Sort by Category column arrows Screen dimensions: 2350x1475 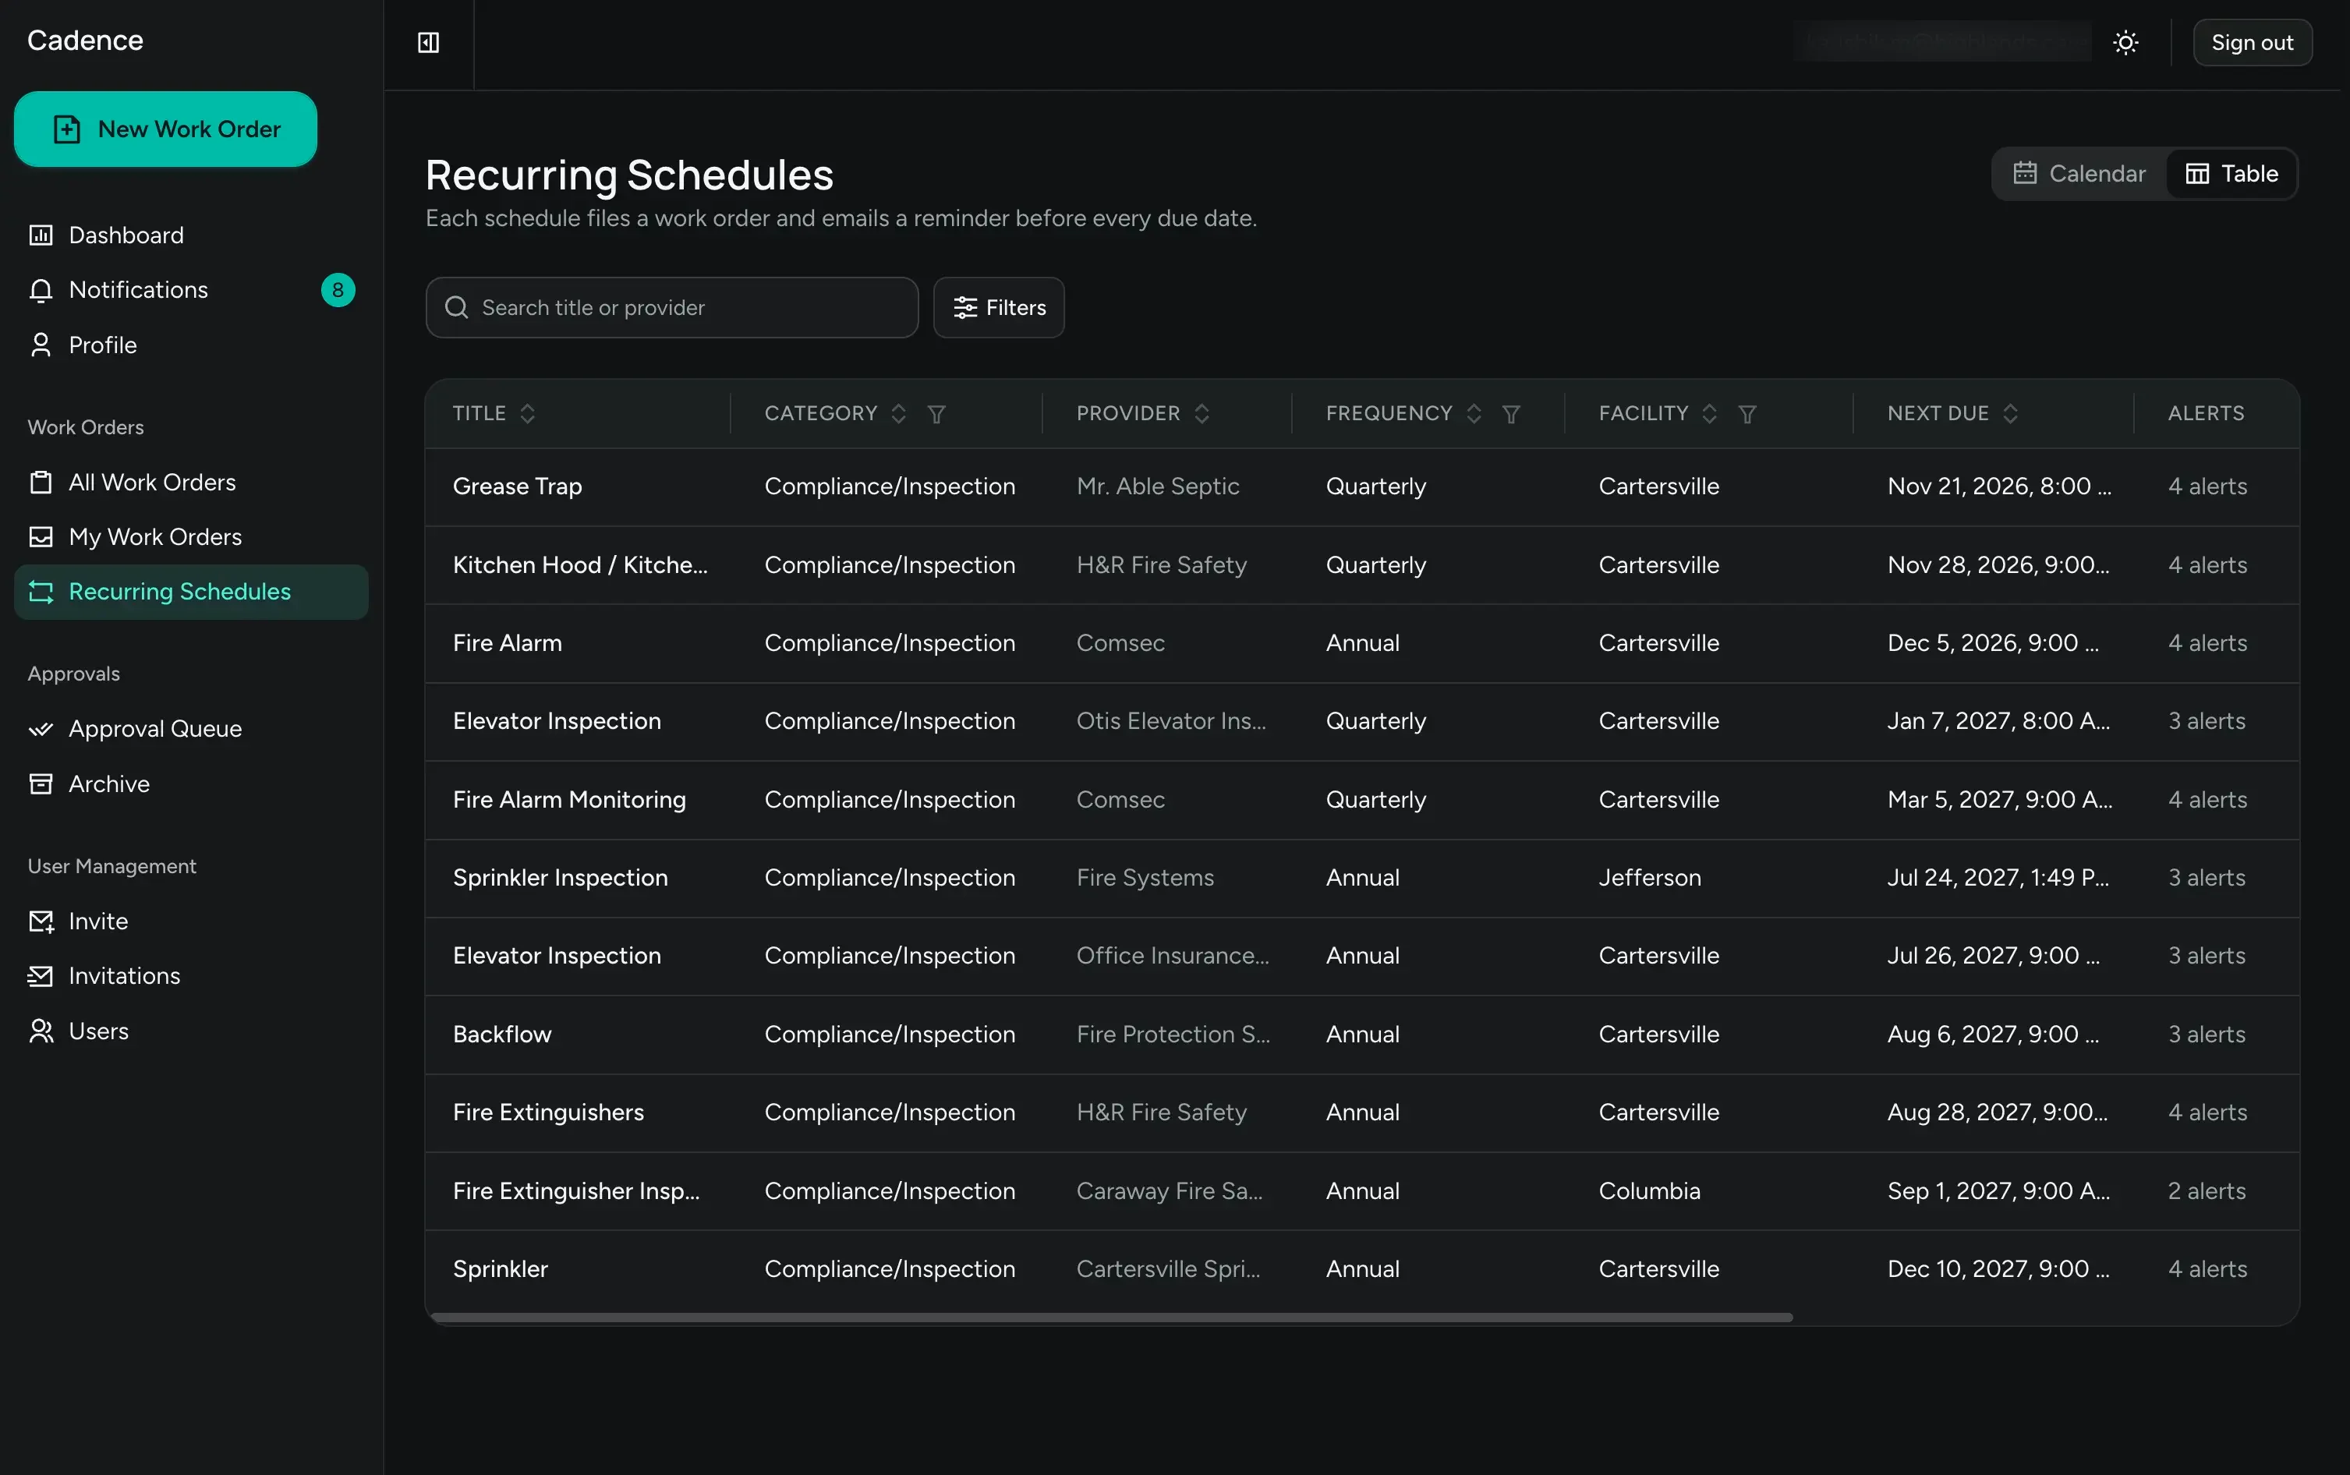click(x=898, y=414)
